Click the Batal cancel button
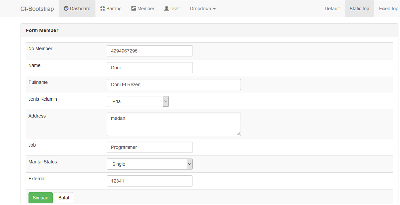 64,198
